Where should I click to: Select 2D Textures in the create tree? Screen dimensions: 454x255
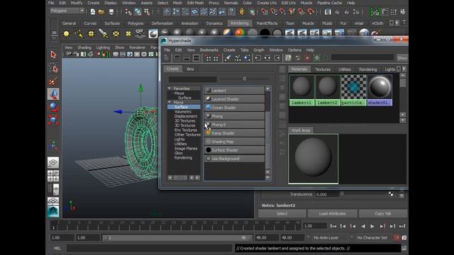(x=184, y=120)
